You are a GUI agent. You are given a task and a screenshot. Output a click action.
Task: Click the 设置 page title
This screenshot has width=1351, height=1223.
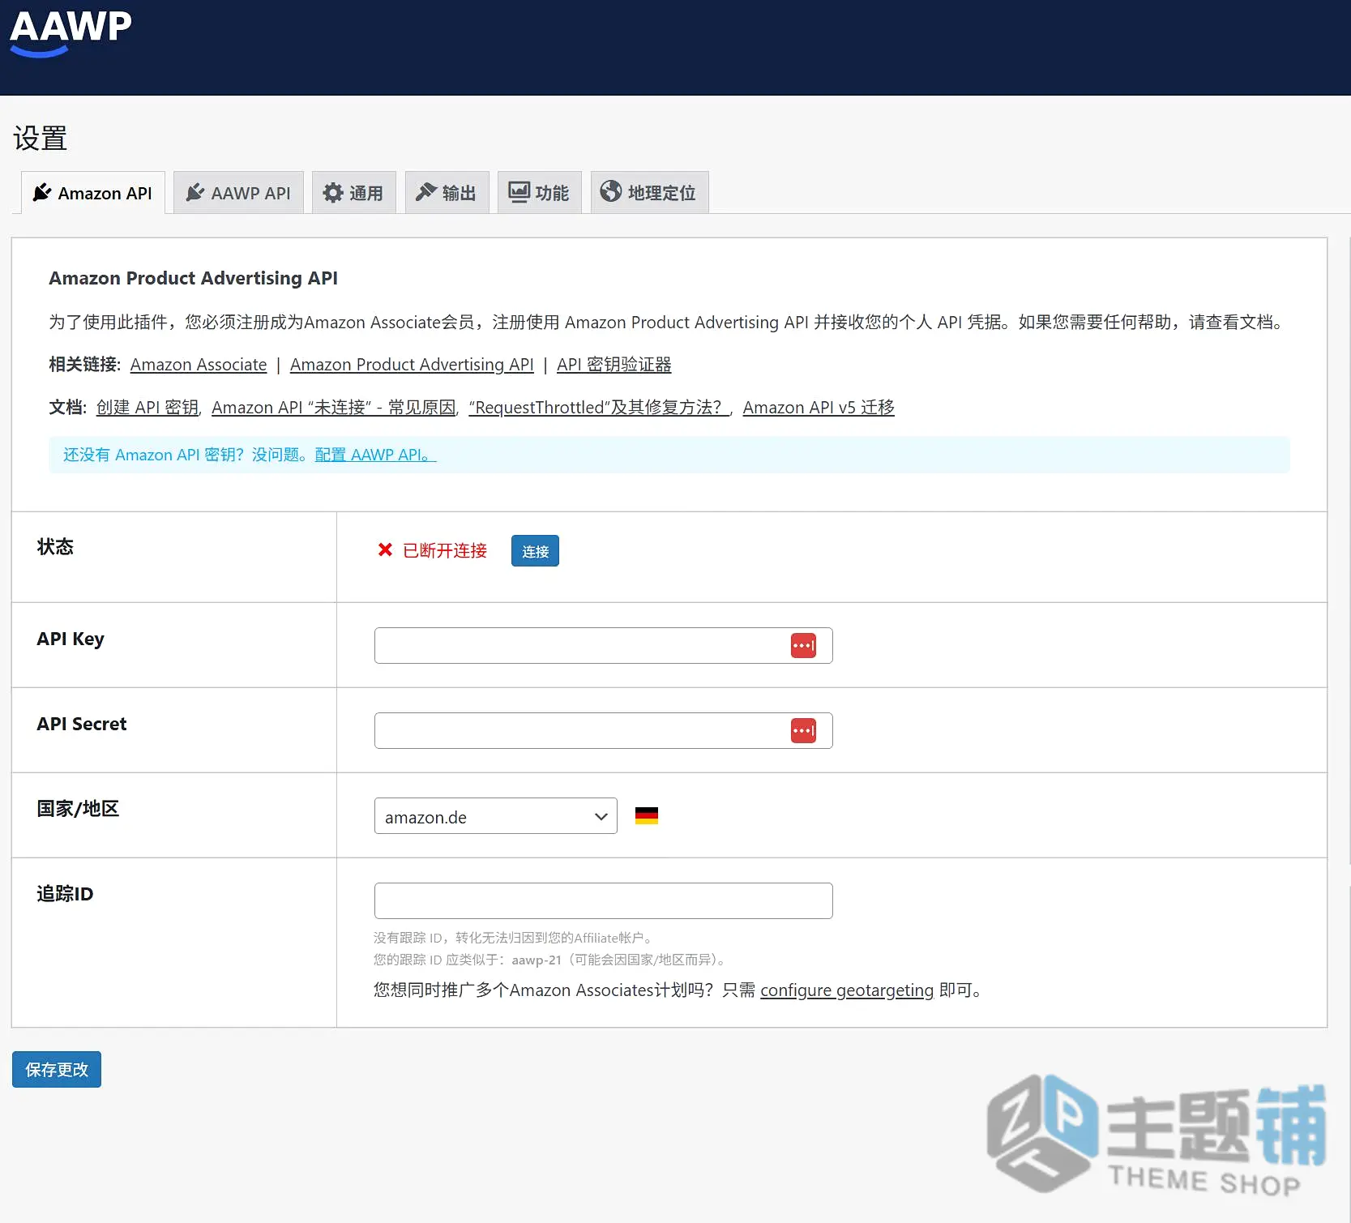click(40, 139)
